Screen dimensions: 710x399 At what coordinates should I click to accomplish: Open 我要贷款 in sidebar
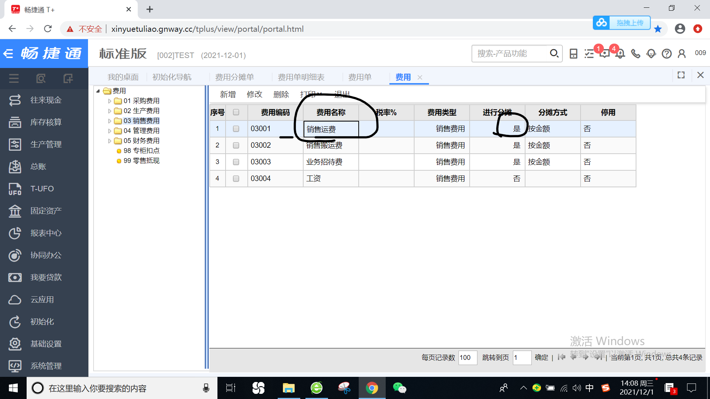click(44, 277)
